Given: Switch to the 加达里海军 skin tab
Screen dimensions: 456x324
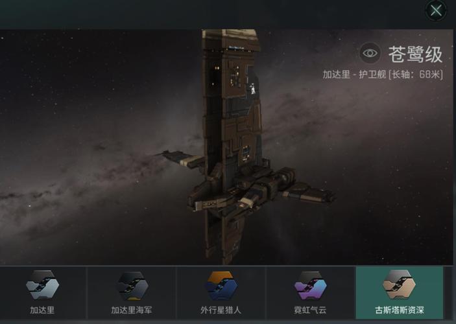Looking at the screenshot, I should tap(132, 310).
